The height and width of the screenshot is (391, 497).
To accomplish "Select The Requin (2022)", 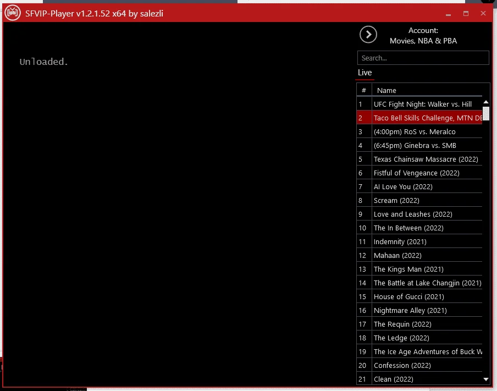I will click(419, 324).
